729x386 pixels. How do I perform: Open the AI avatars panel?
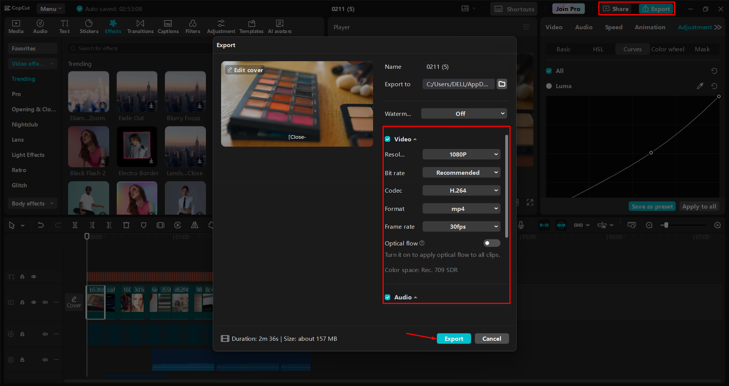279,26
